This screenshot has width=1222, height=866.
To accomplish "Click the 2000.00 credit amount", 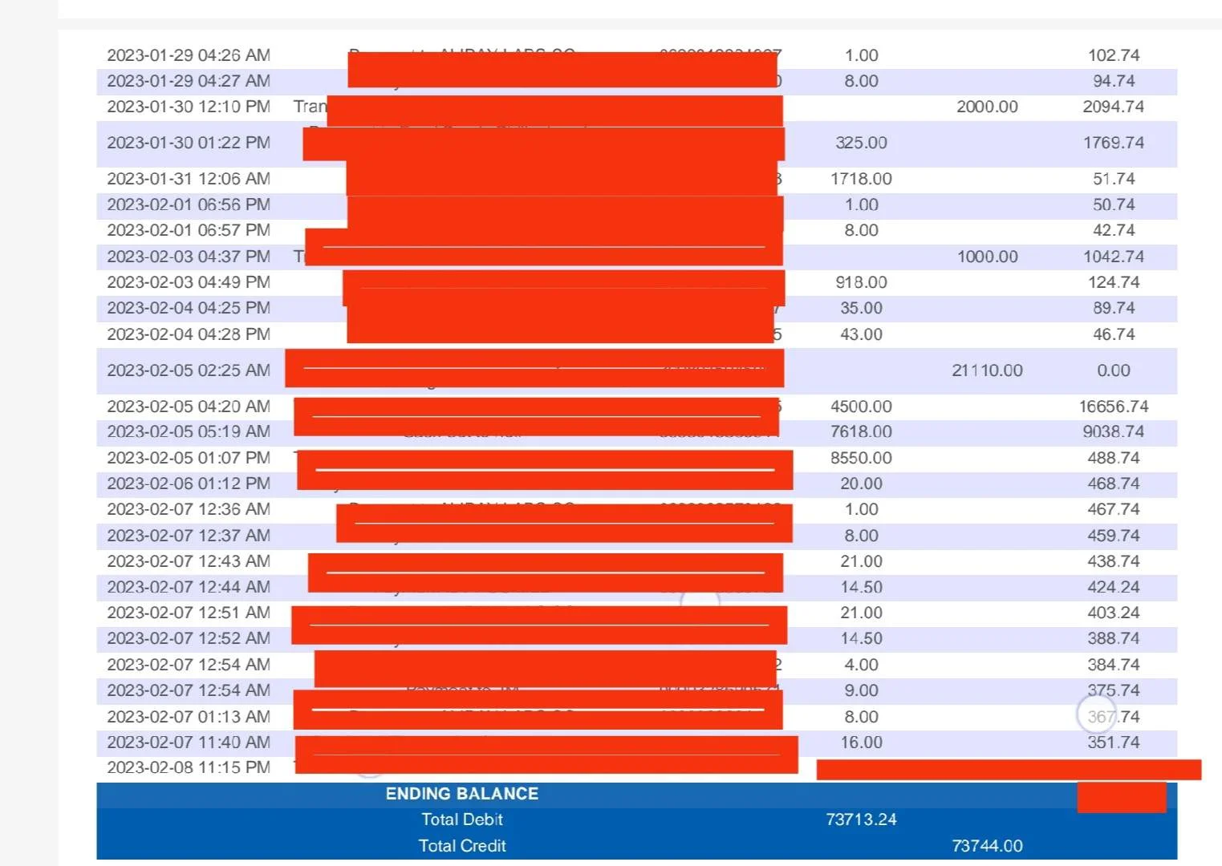I will click(987, 107).
